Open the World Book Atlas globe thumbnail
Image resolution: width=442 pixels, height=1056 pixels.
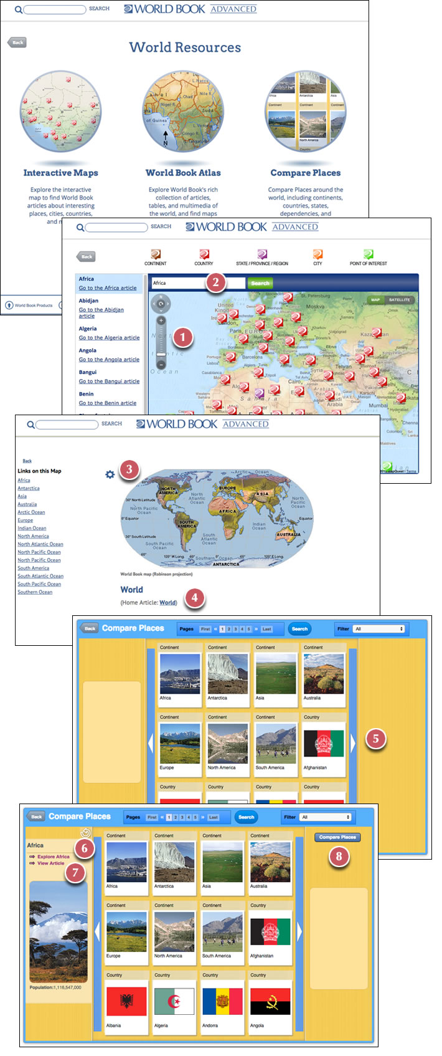click(x=183, y=112)
